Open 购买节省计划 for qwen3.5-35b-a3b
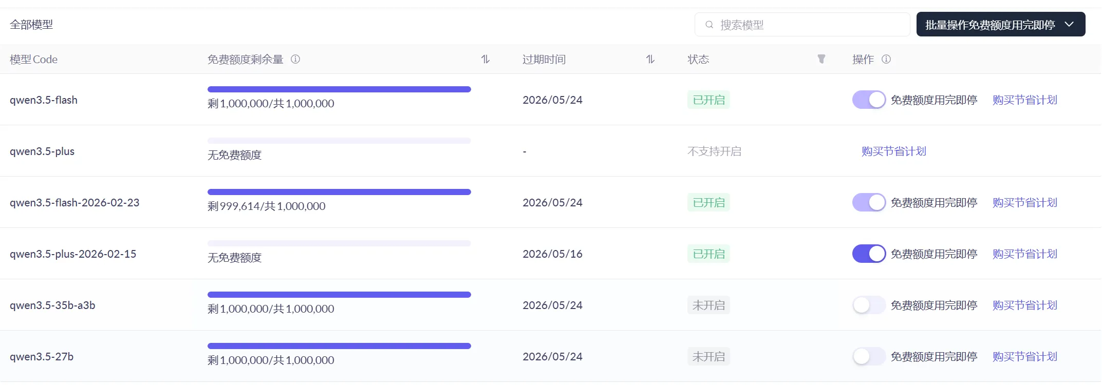The image size is (1102, 385). [x=1025, y=305]
